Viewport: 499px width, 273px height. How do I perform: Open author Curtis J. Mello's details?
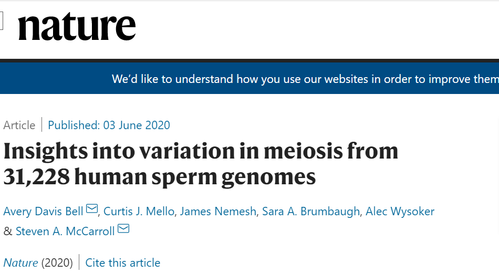coord(139,211)
